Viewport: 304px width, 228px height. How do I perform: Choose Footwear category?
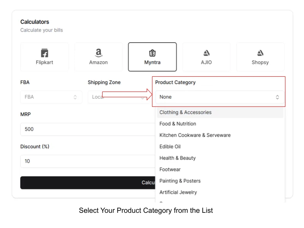[x=220, y=169]
